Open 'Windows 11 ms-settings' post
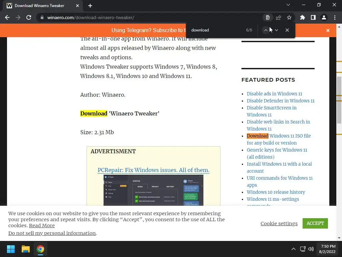Viewport: 342px width, 257px height. [x=273, y=199]
